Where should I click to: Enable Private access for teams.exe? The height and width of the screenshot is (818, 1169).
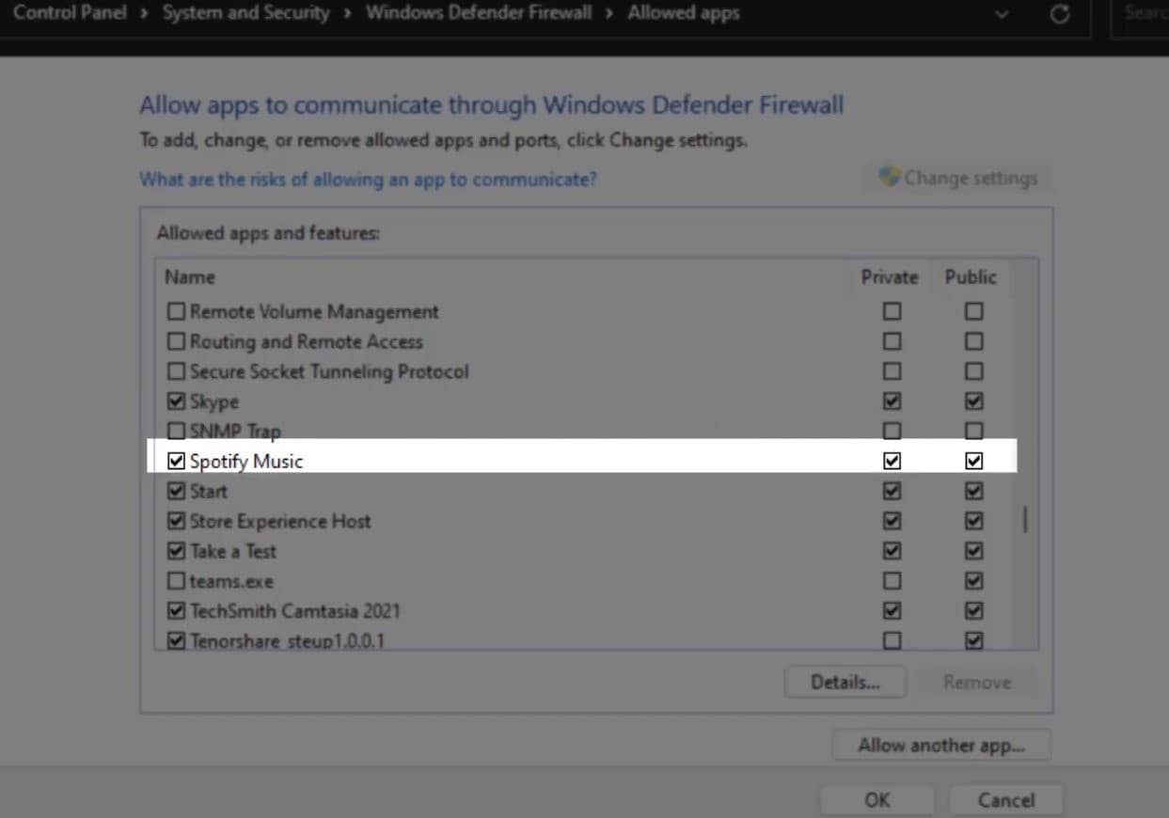pos(892,581)
